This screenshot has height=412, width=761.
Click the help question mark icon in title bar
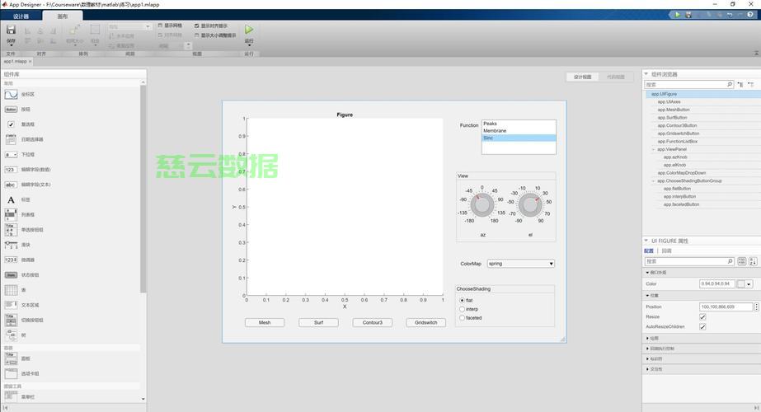749,15
